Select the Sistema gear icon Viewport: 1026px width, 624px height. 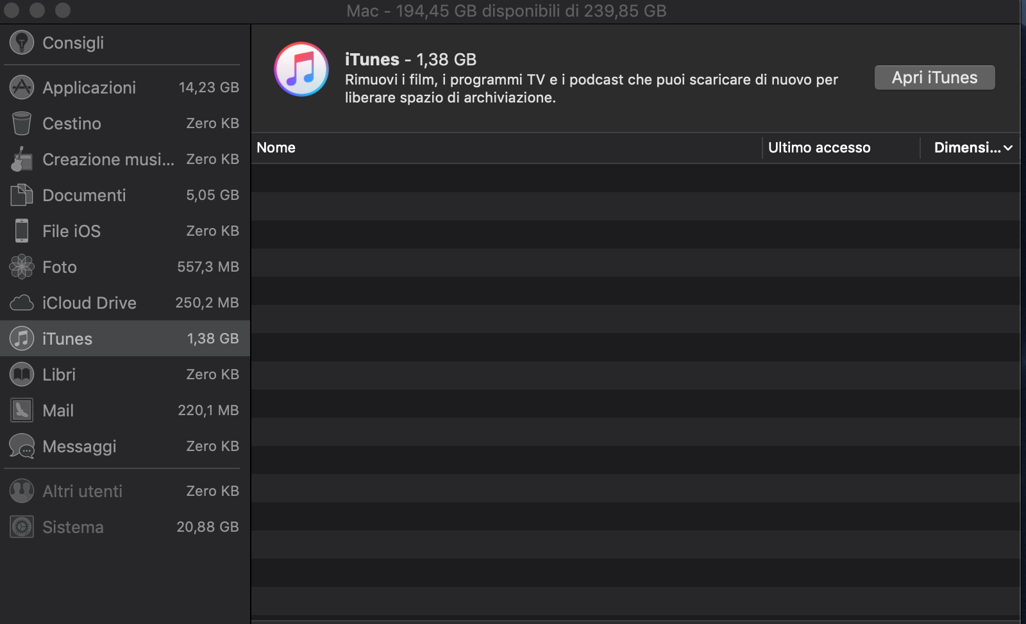[x=22, y=527]
